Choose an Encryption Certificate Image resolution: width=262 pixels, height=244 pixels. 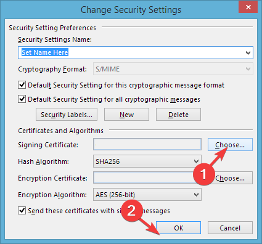coord(230,178)
